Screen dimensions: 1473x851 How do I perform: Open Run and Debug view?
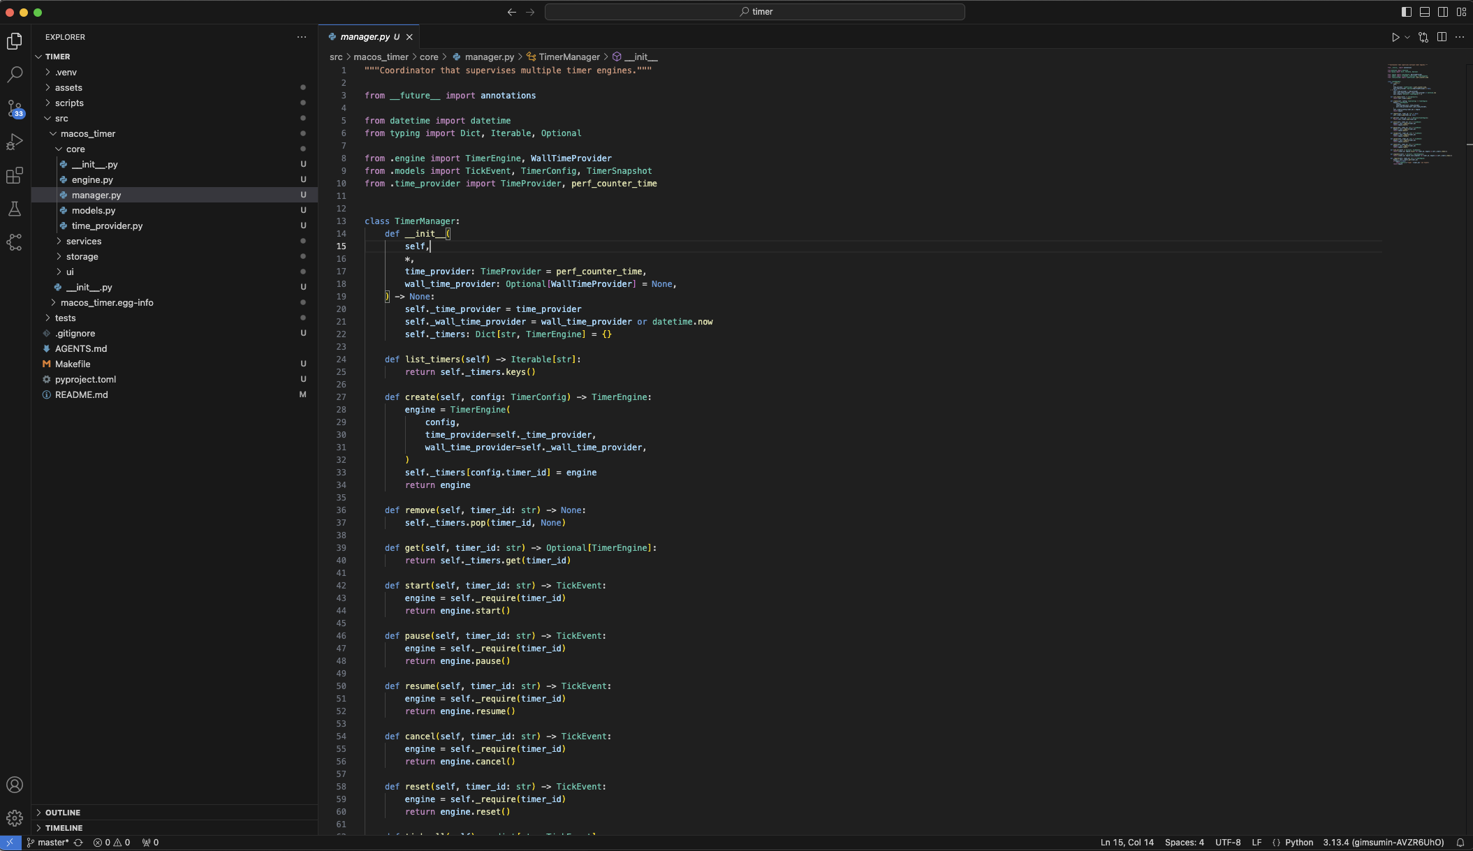pos(15,142)
